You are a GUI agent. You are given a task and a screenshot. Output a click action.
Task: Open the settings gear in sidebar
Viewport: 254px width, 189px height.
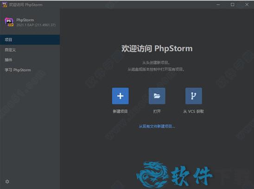point(7,182)
